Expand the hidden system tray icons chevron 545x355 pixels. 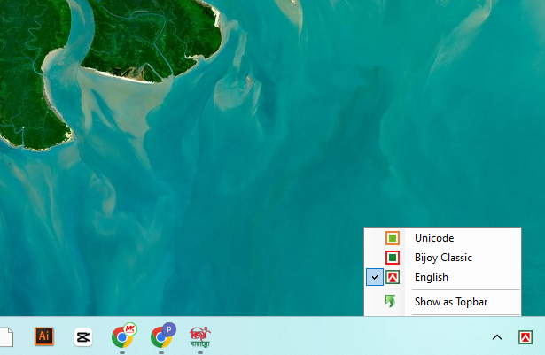coord(497,337)
